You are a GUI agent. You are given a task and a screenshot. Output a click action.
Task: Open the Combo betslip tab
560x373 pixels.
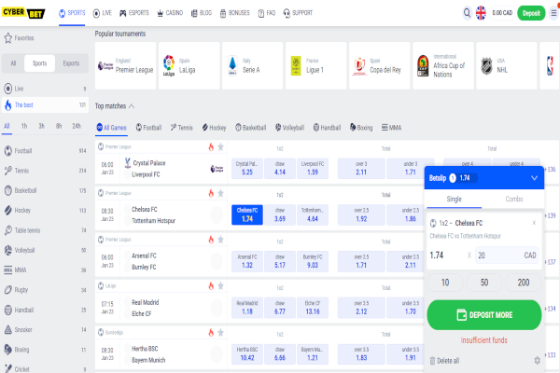(x=514, y=199)
